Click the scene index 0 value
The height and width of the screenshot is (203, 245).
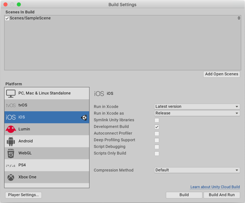(239, 18)
